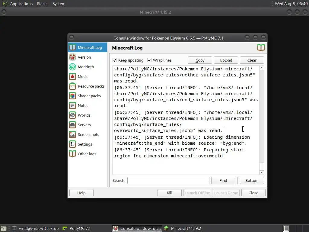
Task: Click the log scrollbar down arrow
Action: (262, 172)
